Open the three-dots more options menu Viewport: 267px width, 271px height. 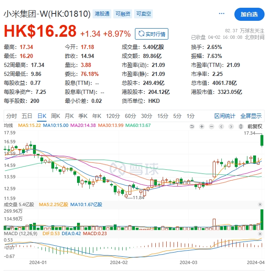coord(221,13)
